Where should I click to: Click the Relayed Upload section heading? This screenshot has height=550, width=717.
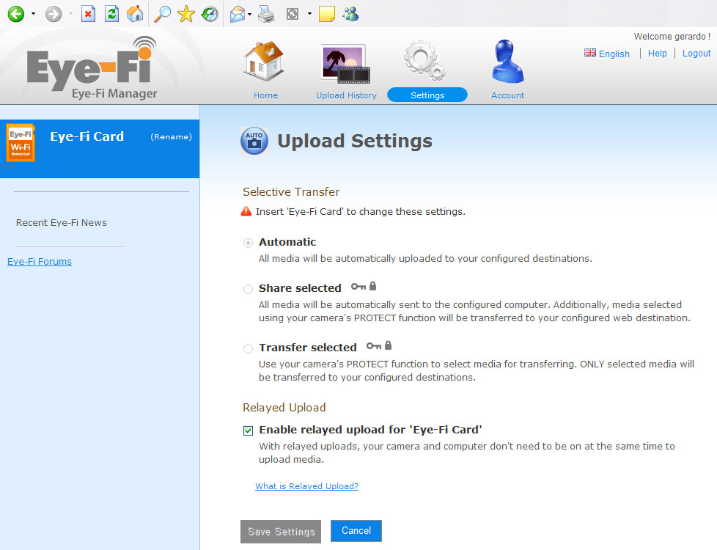pos(284,407)
